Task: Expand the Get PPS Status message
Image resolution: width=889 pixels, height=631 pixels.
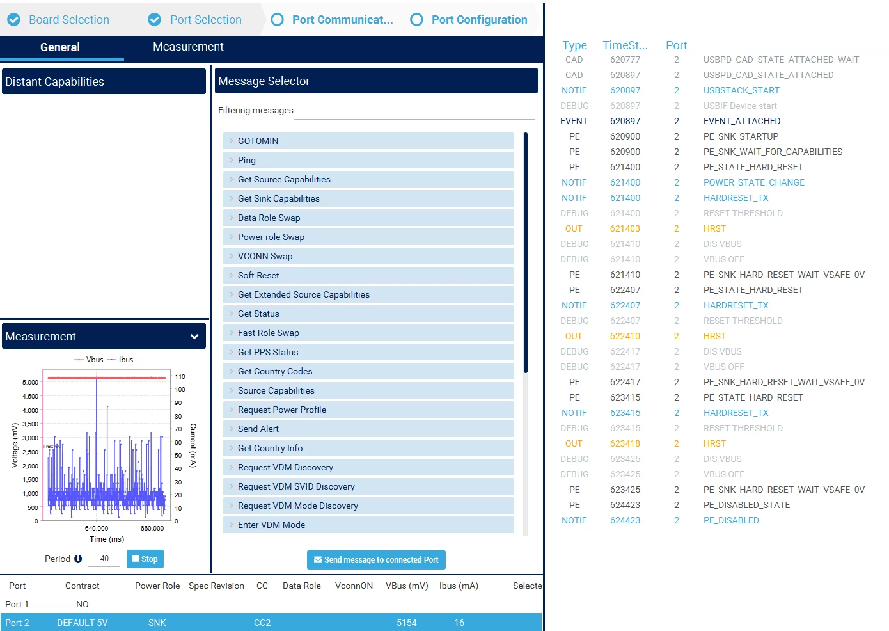Action: 368,352
